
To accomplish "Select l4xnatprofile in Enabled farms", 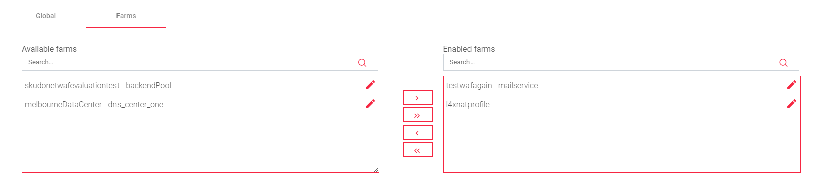I will (x=467, y=105).
